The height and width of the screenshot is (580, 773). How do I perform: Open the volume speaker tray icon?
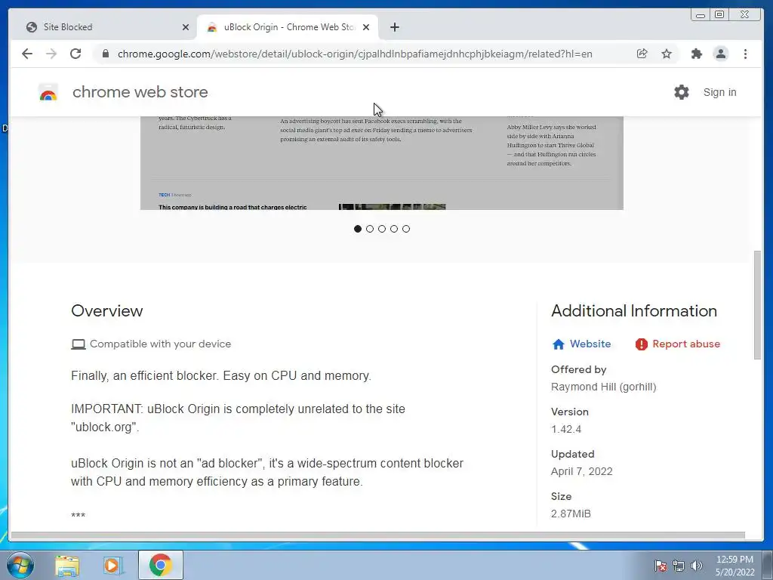point(697,566)
